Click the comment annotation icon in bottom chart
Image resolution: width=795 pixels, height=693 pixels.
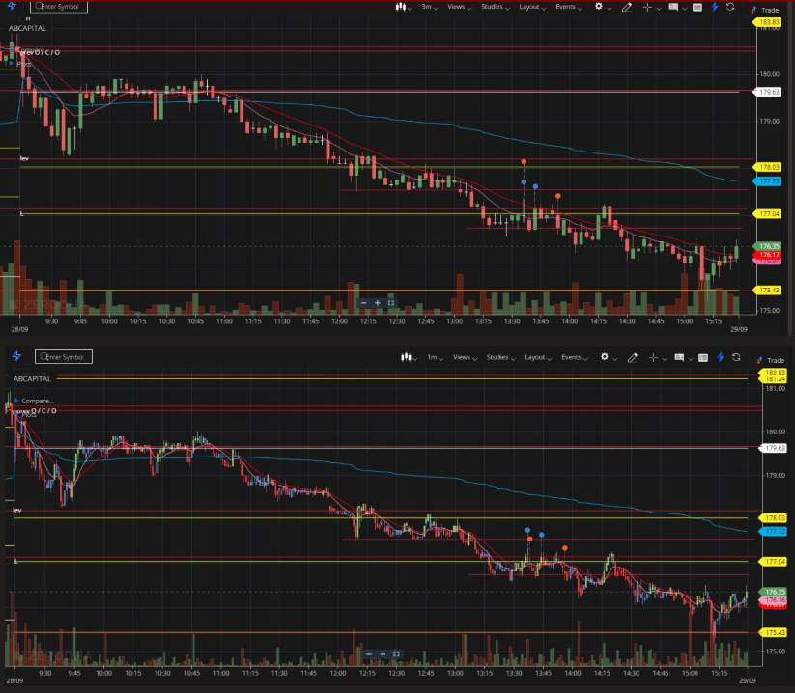point(679,357)
